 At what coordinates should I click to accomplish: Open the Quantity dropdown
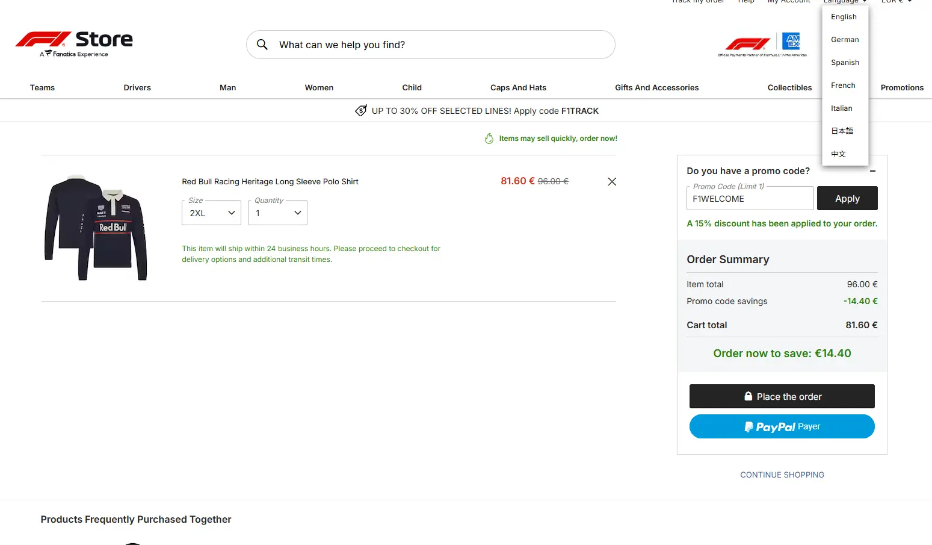pyautogui.click(x=277, y=213)
